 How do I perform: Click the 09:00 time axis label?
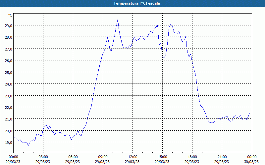click(x=103, y=157)
